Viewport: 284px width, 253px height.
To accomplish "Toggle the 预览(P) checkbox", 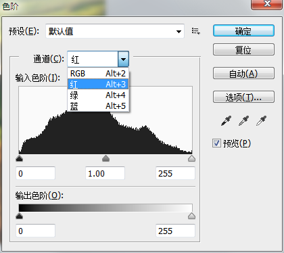I will click(x=216, y=143).
